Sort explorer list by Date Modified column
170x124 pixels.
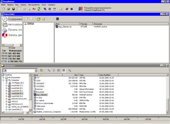pyautogui.click(x=108, y=75)
